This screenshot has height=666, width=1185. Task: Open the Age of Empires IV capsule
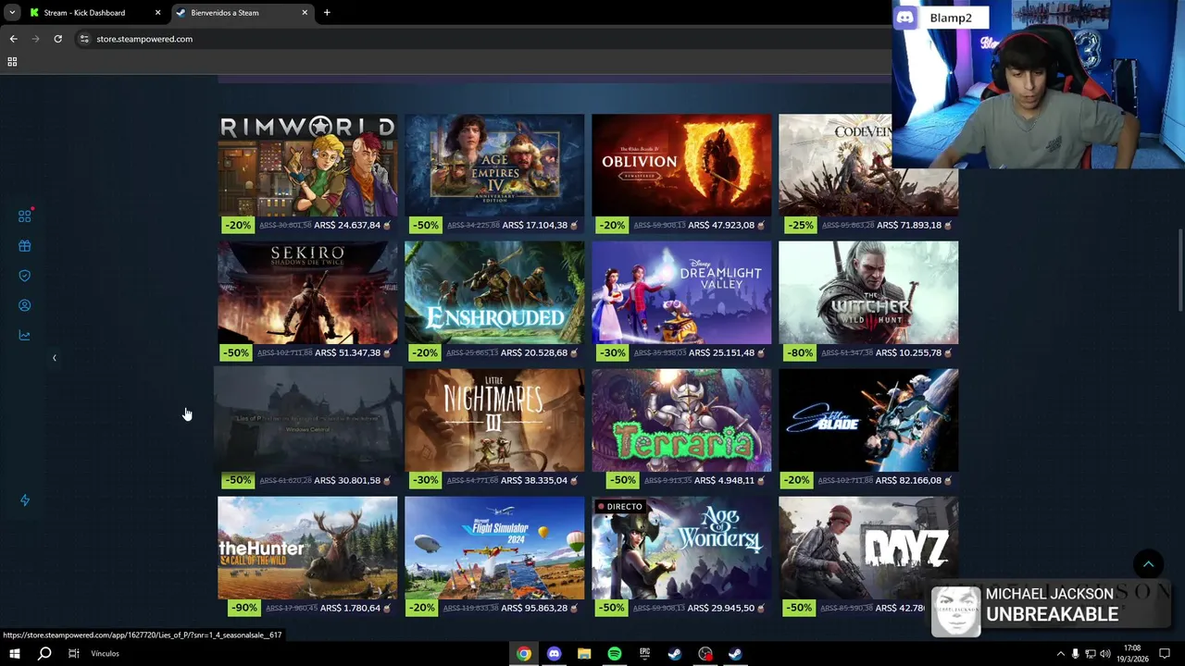[x=494, y=165]
